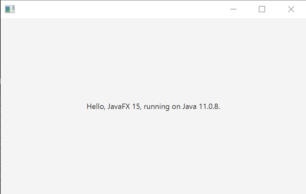The image size is (306, 194).
Task: Click the Java 11.0.8 version text
Action: point(201,106)
